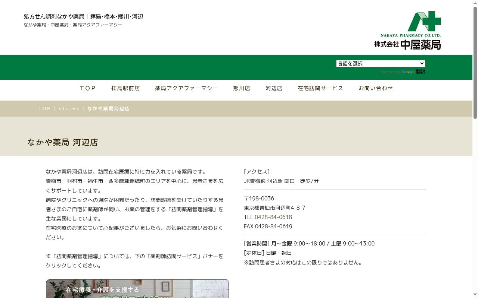Click the page vertical scrollbar thumb
Screen dimensions: 478x298
(x=475, y=63)
